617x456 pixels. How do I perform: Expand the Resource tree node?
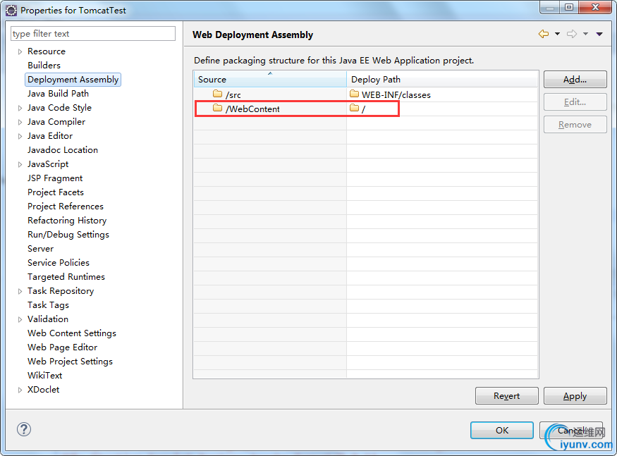tap(20, 51)
